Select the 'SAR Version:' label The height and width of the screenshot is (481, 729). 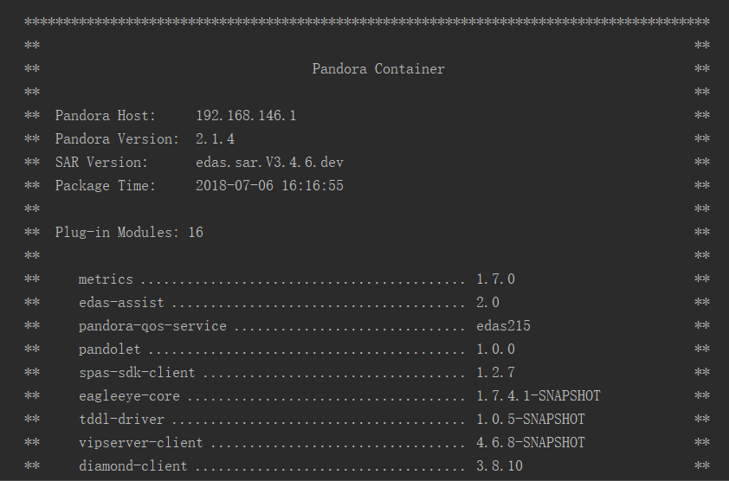pyautogui.click(x=101, y=162)
